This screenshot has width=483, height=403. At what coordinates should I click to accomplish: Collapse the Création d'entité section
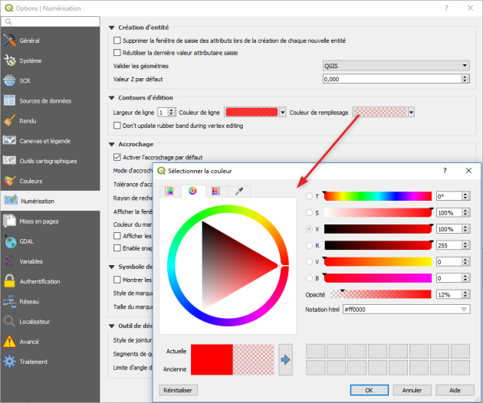(111, 28)
